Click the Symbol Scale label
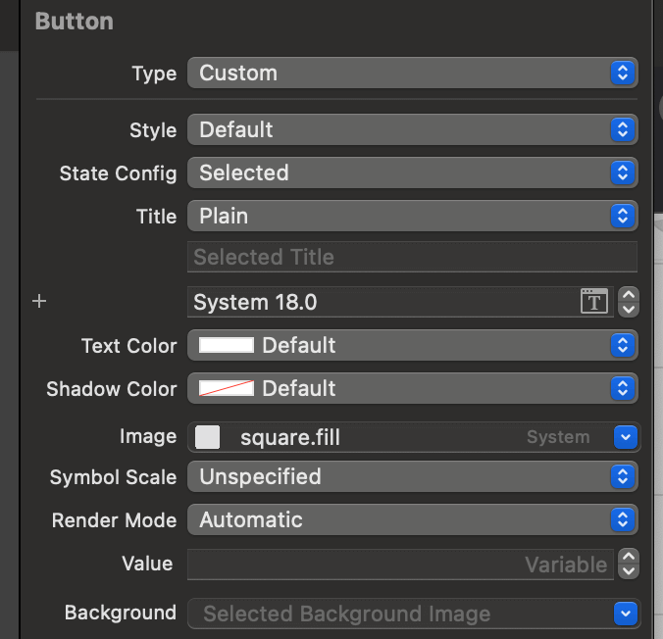Screen dimensions: 663x639 [x=113, y=477]
